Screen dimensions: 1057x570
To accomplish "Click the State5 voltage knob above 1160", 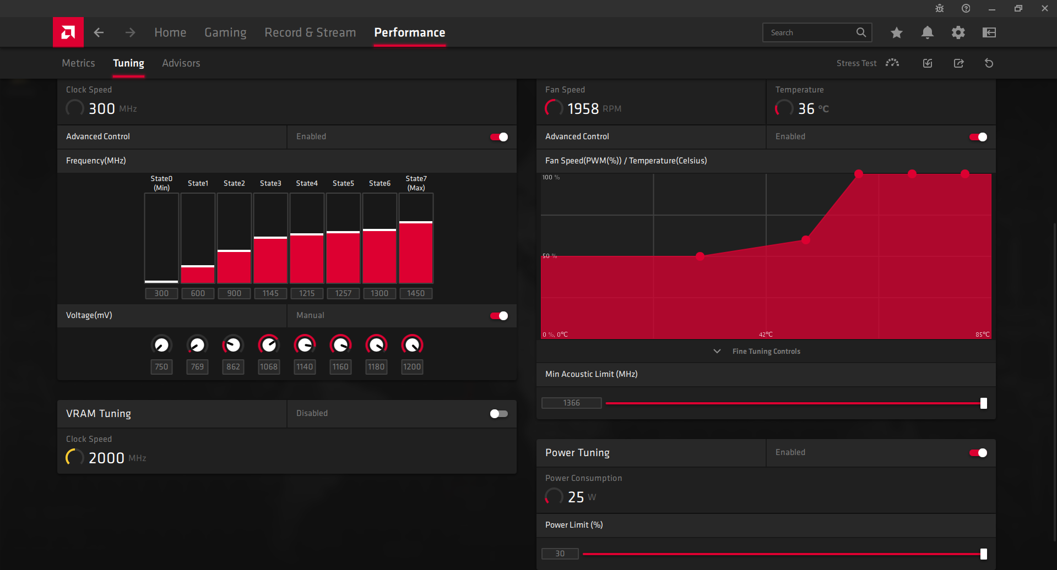I will pyautogui.click(x=340, y=345).
